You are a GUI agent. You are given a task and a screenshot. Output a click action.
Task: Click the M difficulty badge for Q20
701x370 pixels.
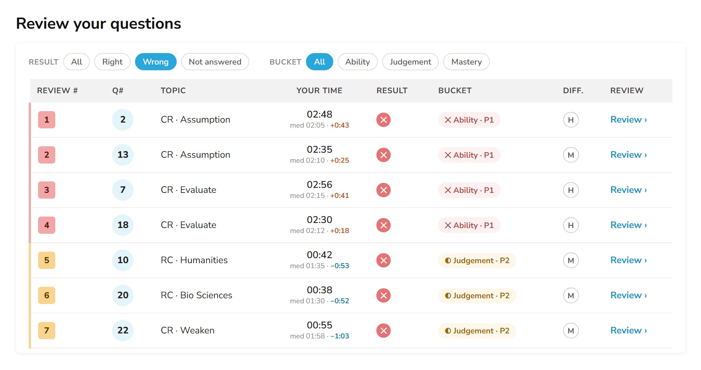coord(571,295)
